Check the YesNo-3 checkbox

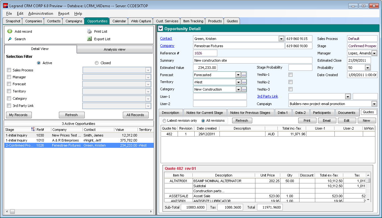[x=291, y=89]
